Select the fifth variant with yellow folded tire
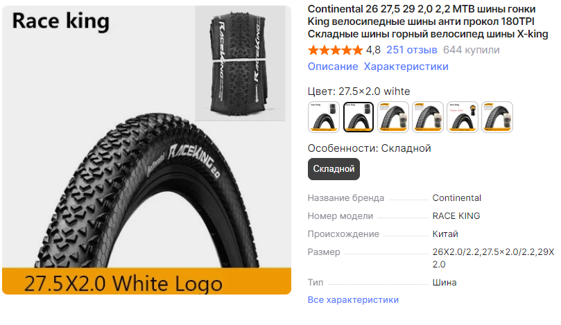561x325 pixels. point(463,117)
